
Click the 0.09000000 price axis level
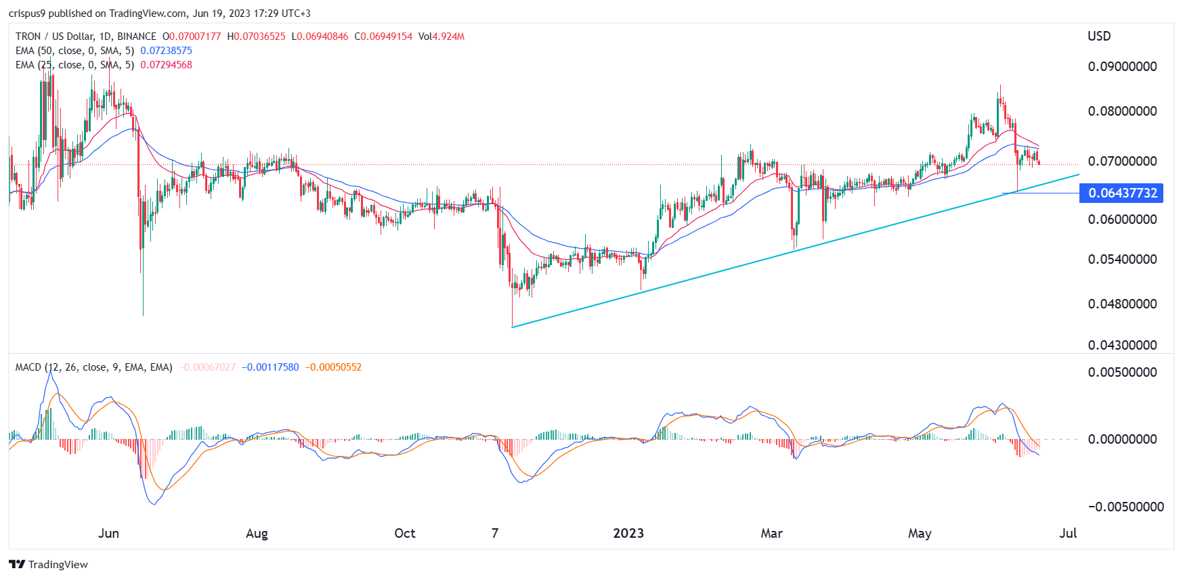click(x=1122, y=66)
